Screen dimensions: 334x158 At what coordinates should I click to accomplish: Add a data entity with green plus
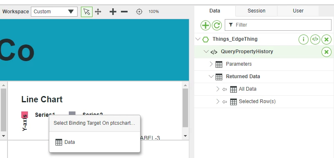click(x=205, y=25)
